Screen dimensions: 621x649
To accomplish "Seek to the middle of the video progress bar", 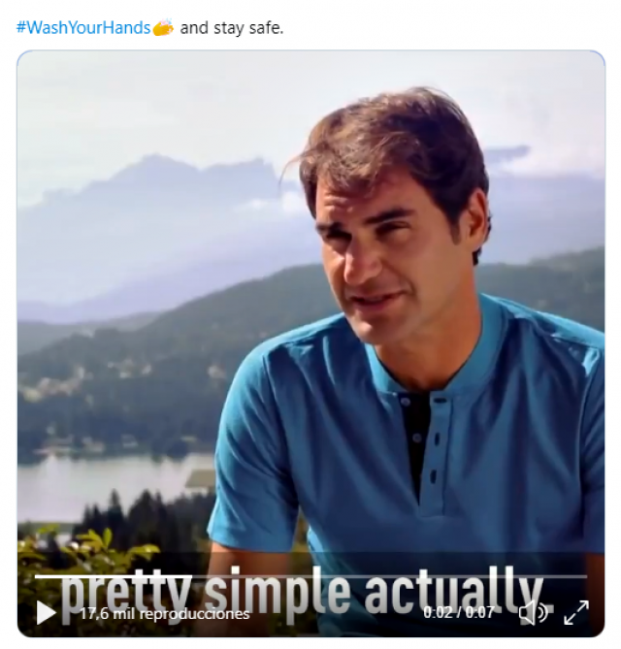I will 310,575.
